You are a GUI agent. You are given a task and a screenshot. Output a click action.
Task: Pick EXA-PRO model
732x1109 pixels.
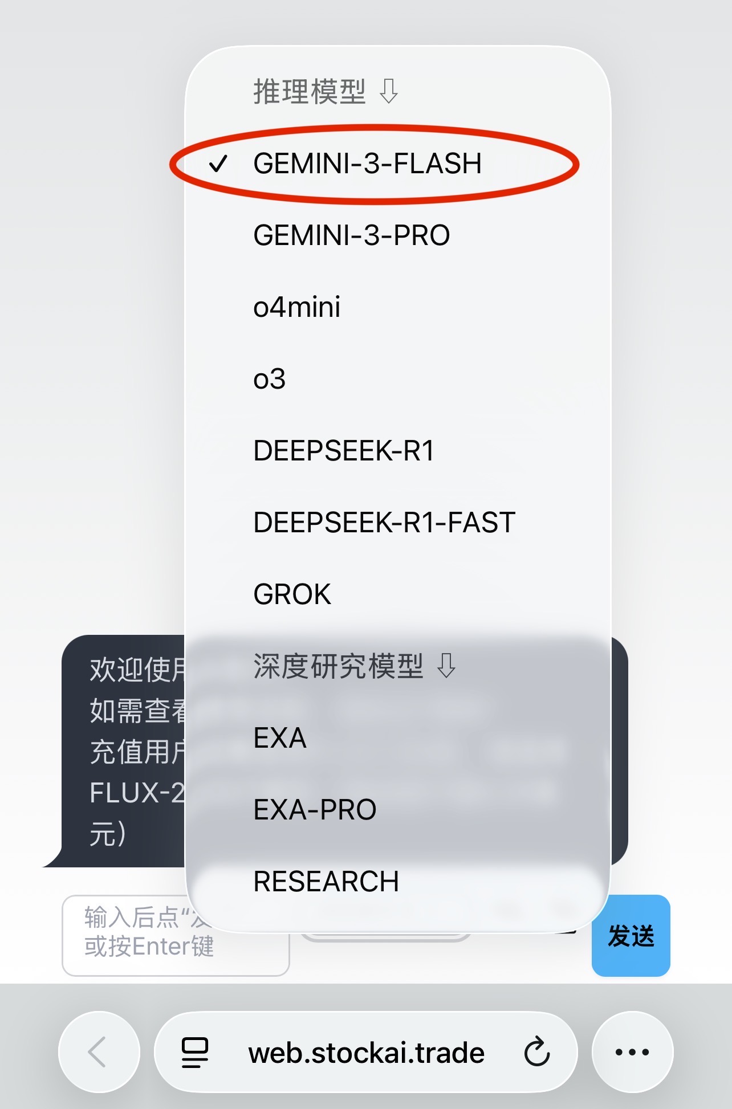point(315,810)
